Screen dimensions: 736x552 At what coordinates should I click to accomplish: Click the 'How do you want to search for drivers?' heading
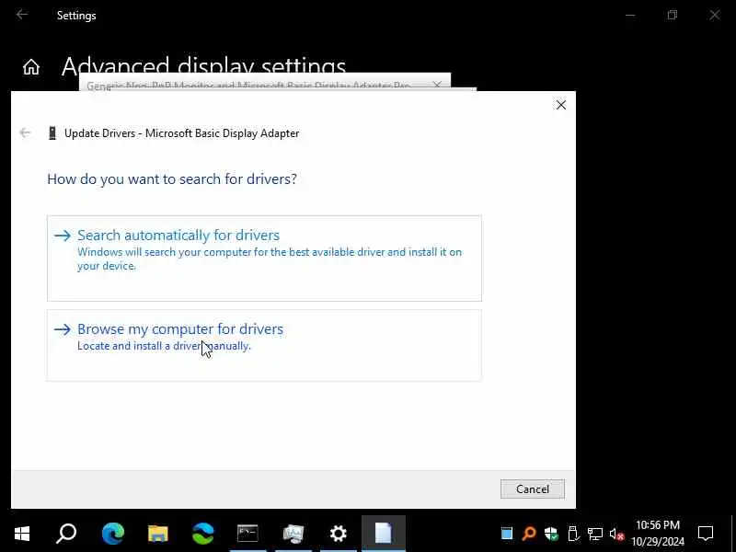(172, 178)
